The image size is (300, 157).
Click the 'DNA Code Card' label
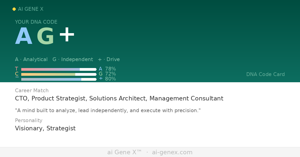click(265, 74)
